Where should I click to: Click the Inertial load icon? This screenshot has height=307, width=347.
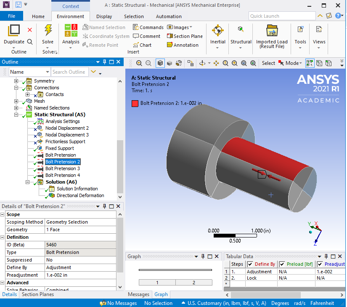(x=217, y=31)
